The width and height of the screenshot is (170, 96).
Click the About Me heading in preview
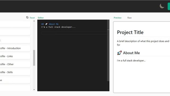click(131, 53)
